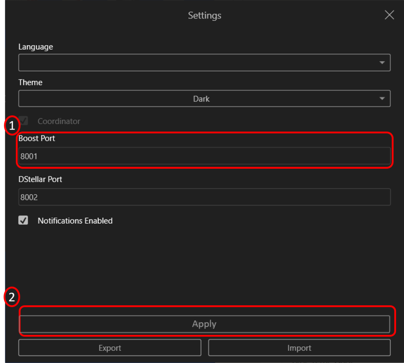Click the Boost Port label

pyautogui.click(x=37, y=139)
